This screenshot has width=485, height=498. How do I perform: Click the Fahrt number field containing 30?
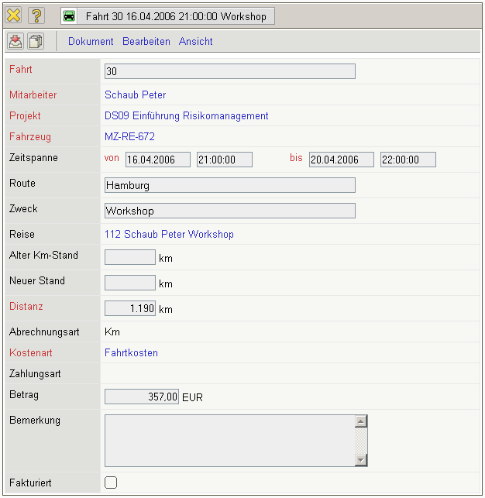tap(230, 71)
